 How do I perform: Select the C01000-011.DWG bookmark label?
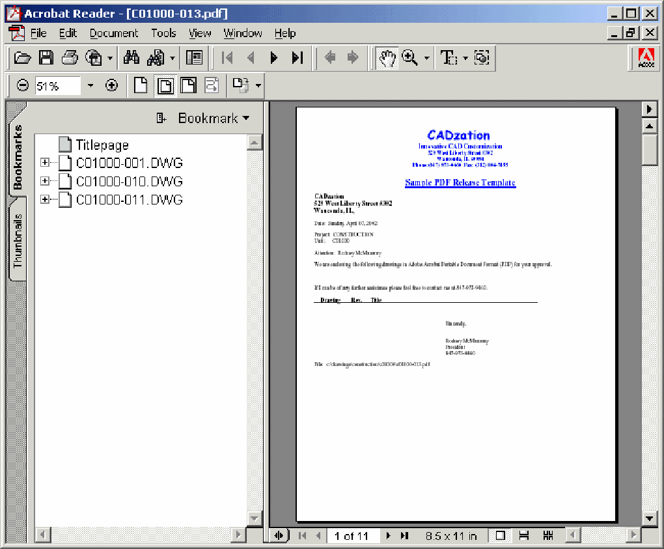129,199
